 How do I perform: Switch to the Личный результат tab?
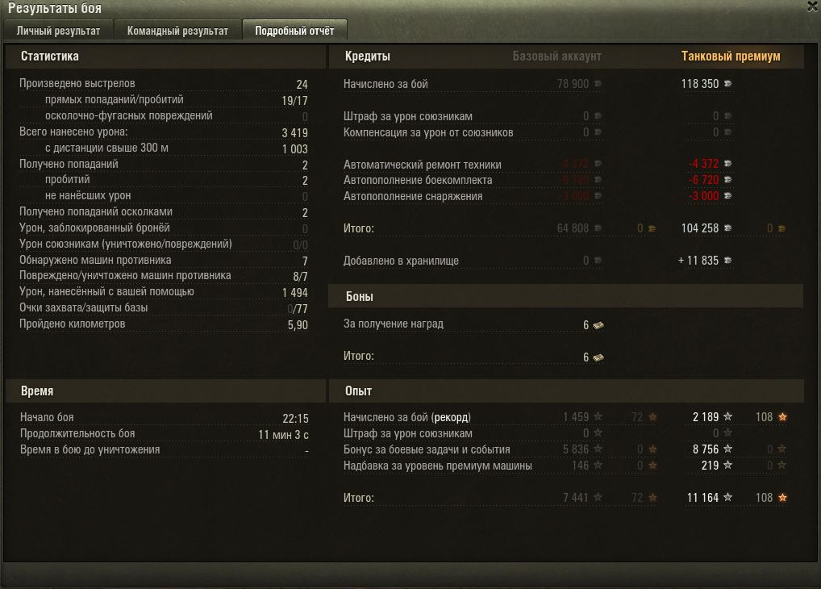pyautogui.click(x=58, y=31)
